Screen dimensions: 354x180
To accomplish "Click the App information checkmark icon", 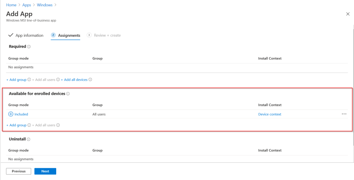I will click(x=10, y=35).
